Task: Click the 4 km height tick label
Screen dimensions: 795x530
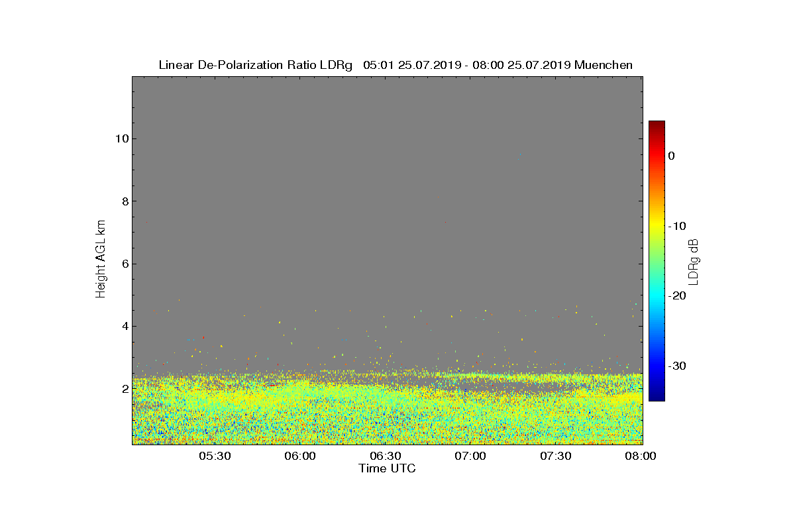Action: coord(123,326)
